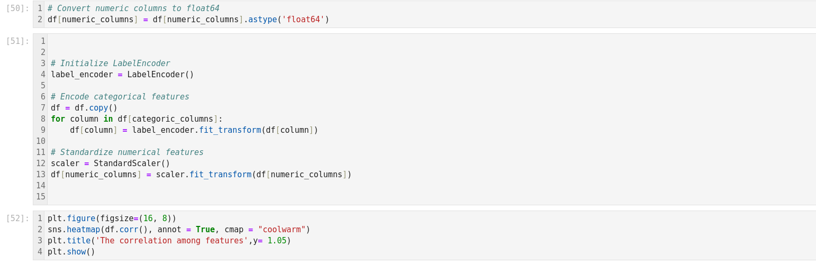Click the [50] cell prompt

click(x=17, y=8)
